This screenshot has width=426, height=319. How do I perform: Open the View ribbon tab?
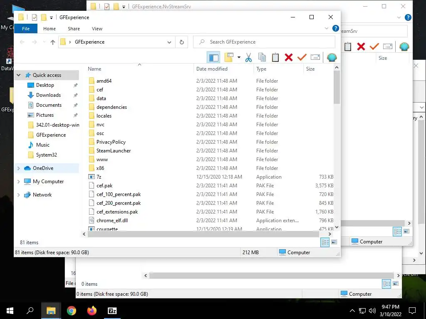point(97,29)
